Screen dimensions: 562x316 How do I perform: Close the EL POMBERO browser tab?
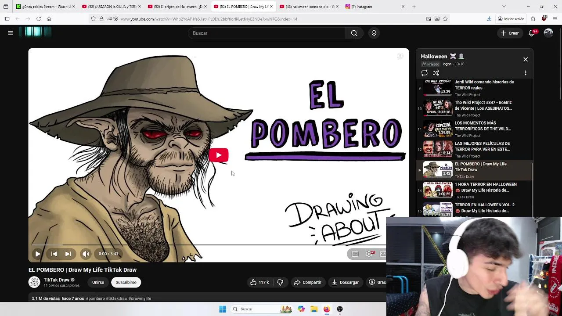pyautogui.click(x=271, y=7)
